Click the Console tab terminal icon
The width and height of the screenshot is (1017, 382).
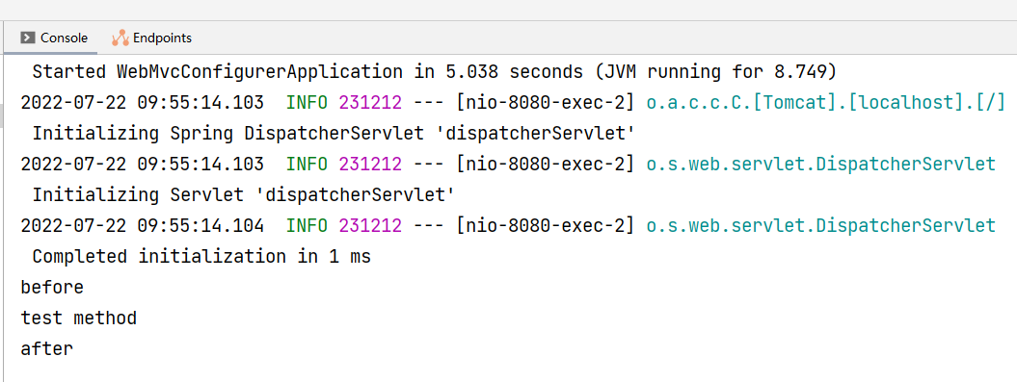tap(28, 38)
